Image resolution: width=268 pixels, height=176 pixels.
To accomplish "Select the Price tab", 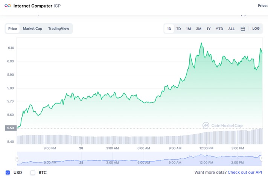I will tap(12, 29).
